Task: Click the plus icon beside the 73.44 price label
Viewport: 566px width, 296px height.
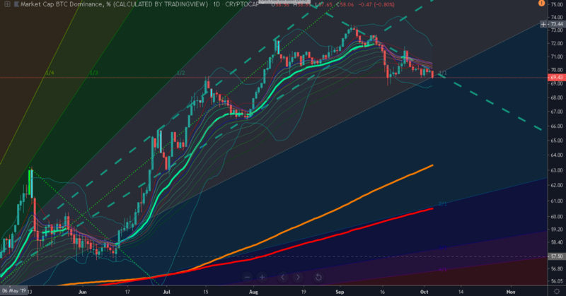Action: [x=542, y=24]
